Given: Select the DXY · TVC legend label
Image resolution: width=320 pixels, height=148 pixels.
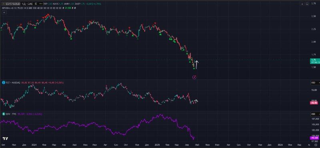Looking at the screenshot, I should pos(11,114).
